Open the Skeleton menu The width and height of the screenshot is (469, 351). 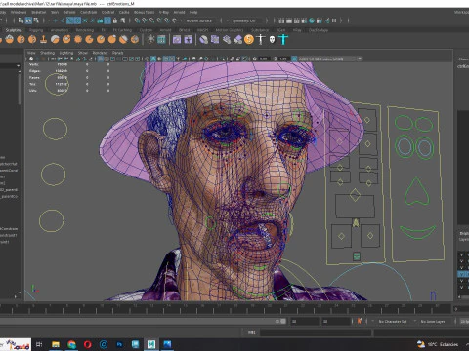39,12
